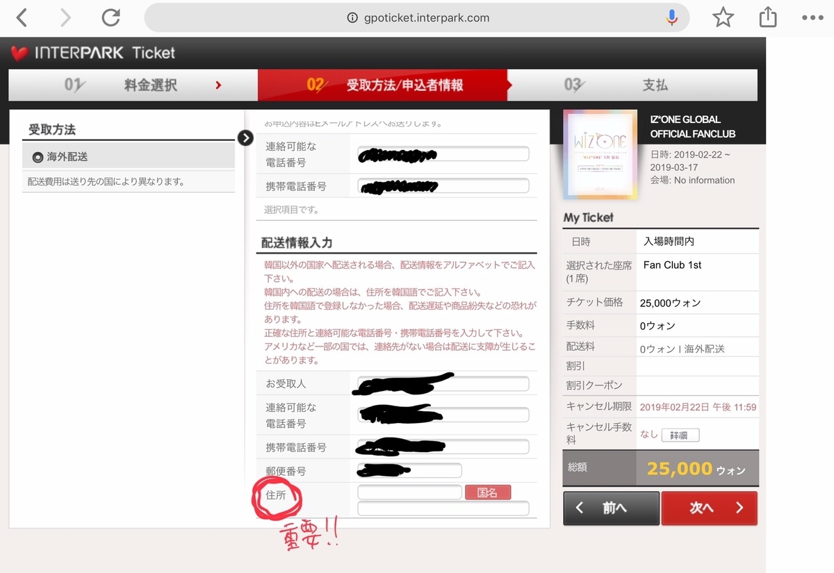Open step 01 料金選択 tab

pyautogui.click(x=133, y=85)
